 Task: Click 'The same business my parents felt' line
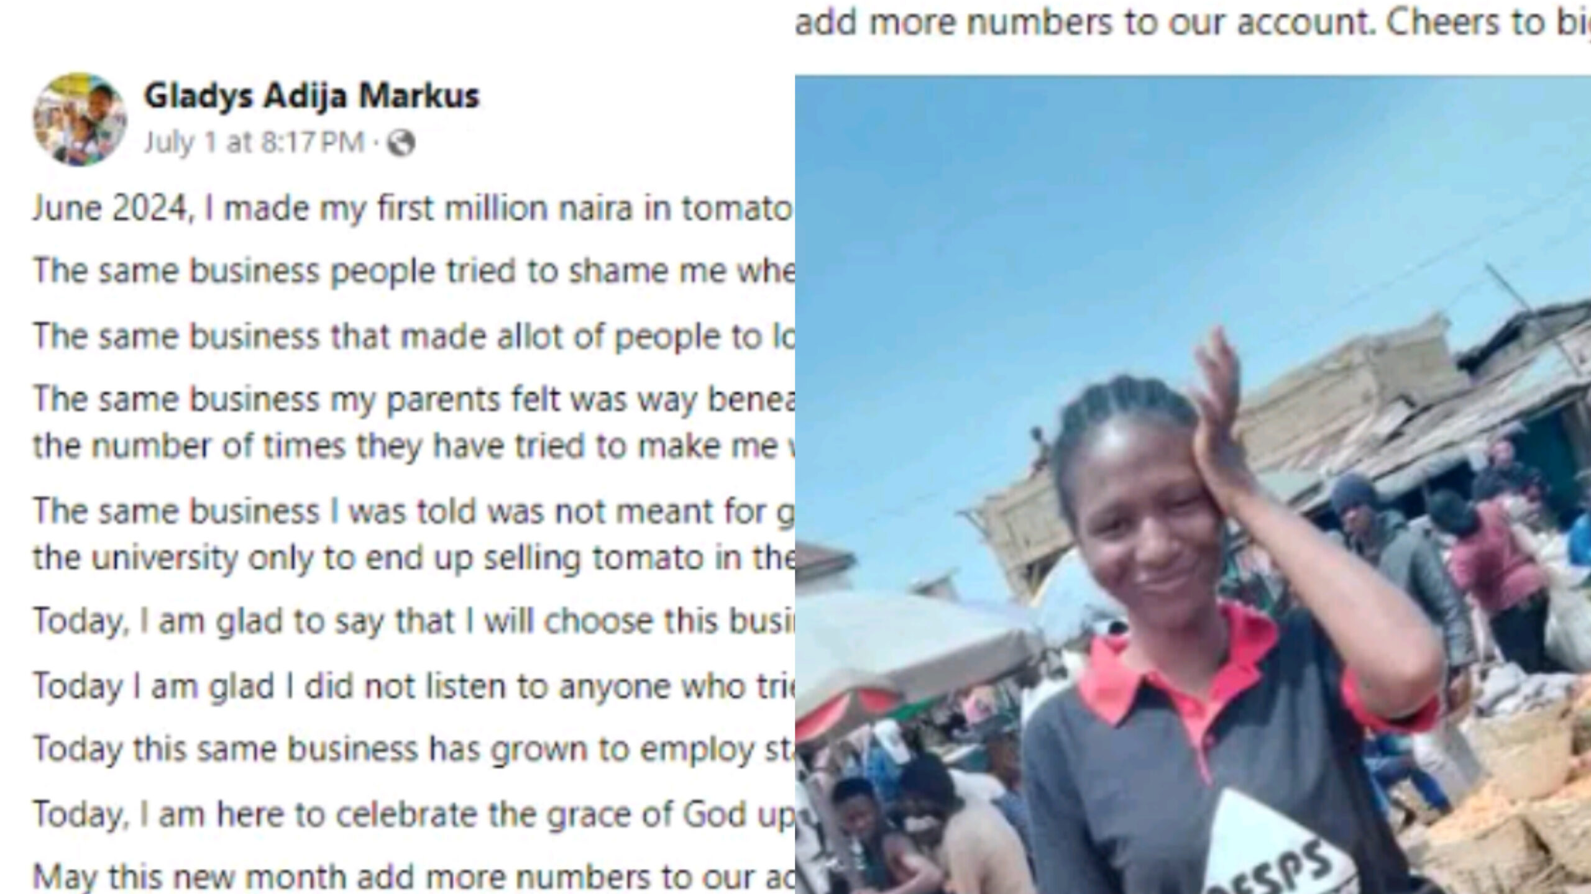413,399
